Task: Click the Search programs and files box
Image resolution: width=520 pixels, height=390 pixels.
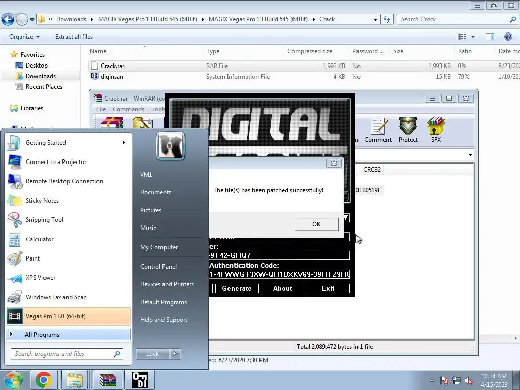Action: (67, 354)
